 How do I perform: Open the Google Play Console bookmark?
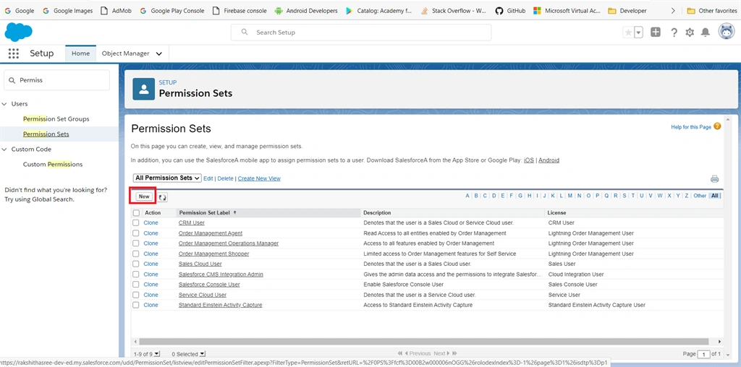tap(172, 10)
